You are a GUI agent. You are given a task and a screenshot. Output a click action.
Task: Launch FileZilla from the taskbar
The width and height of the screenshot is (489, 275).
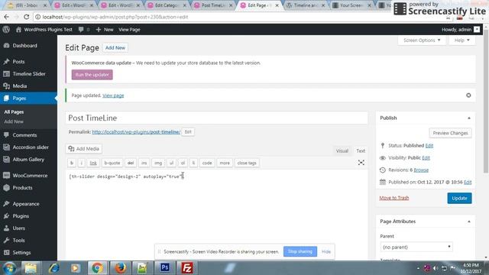tap(187, 268)
